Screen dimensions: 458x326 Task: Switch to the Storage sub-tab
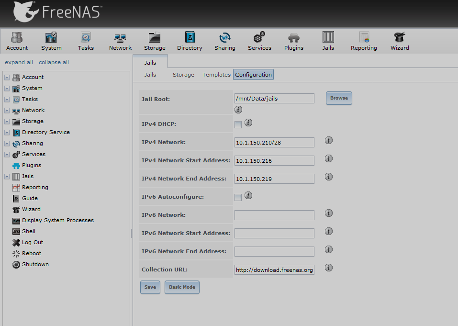(183, 75)
